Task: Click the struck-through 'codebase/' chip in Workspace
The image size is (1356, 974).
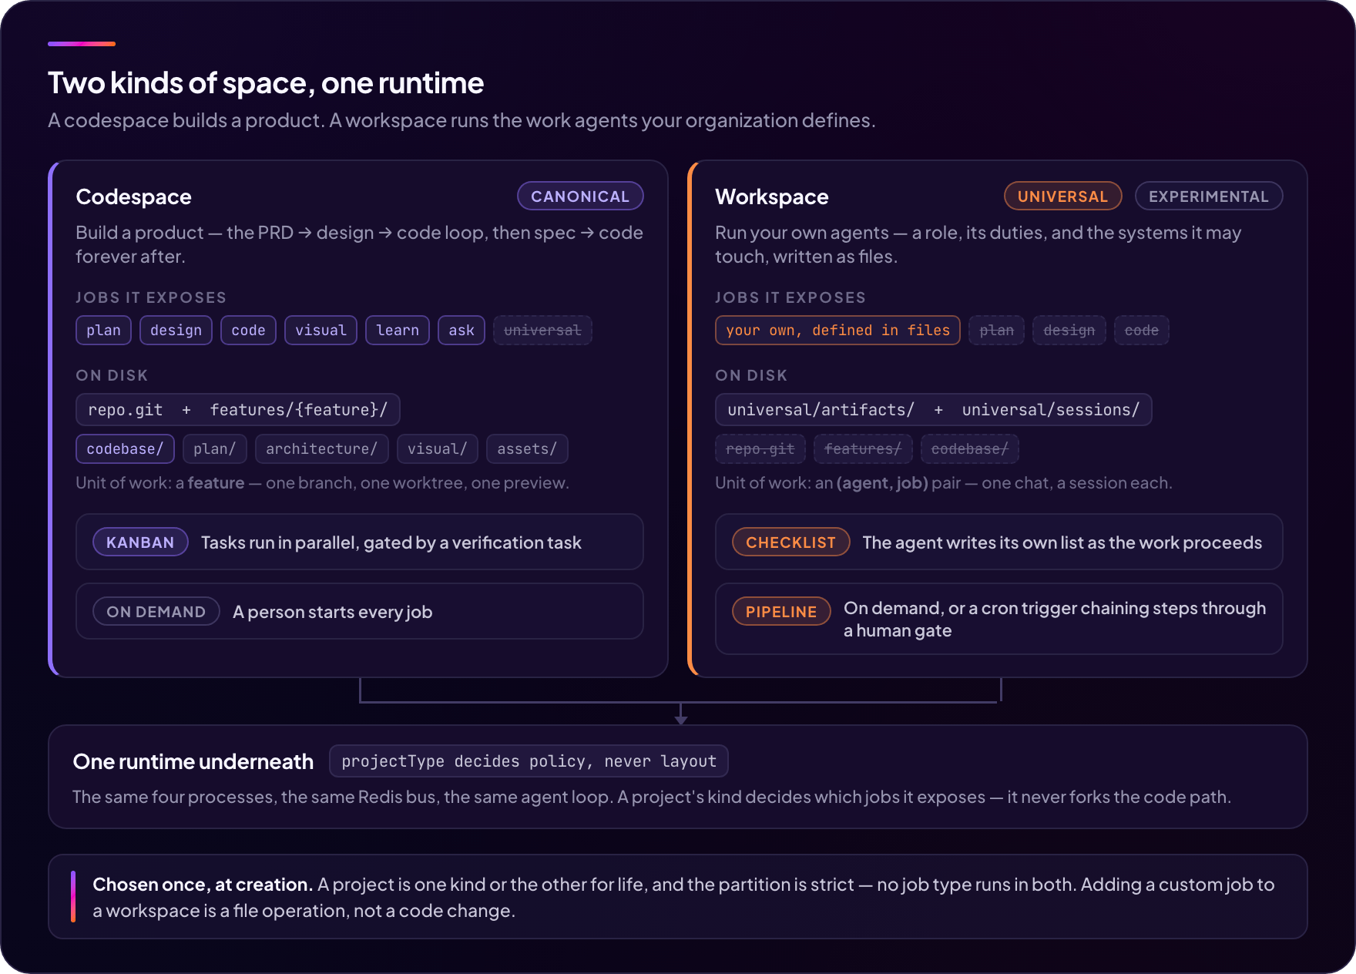Action: [969, 448]
